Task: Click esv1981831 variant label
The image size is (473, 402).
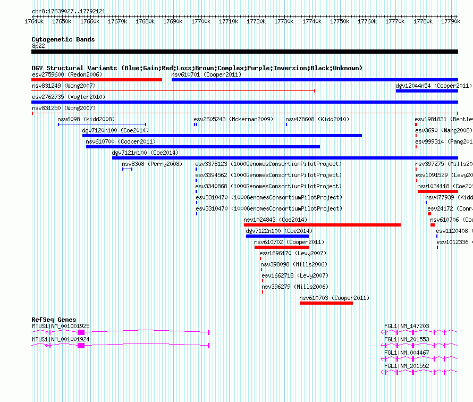Action: coord(444,119)
